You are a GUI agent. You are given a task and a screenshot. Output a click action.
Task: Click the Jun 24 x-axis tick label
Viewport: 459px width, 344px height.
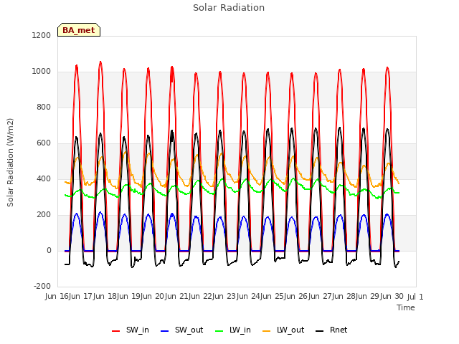click(x=248, y=297)
